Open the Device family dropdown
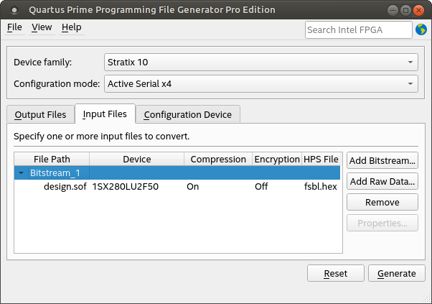 (260, 62)
